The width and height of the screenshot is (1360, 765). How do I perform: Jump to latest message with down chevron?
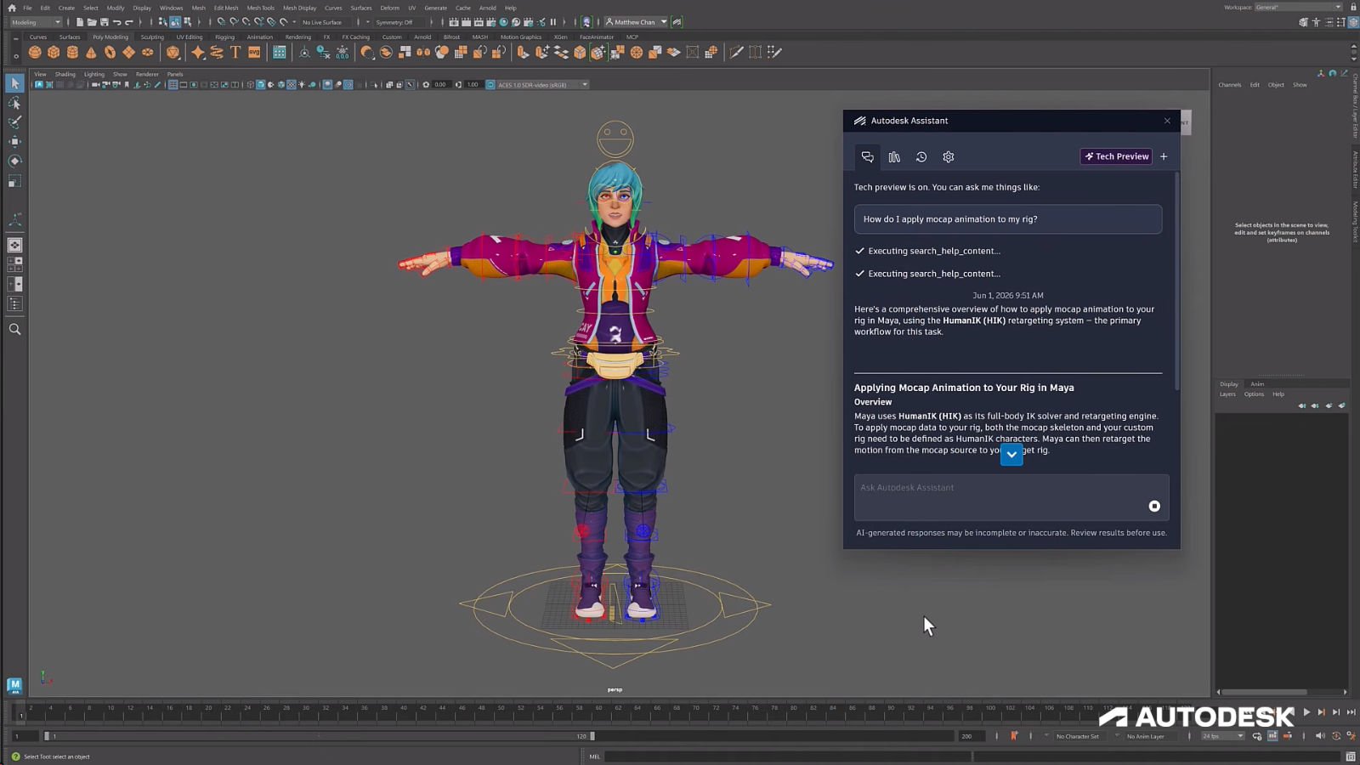point(1011,455)
